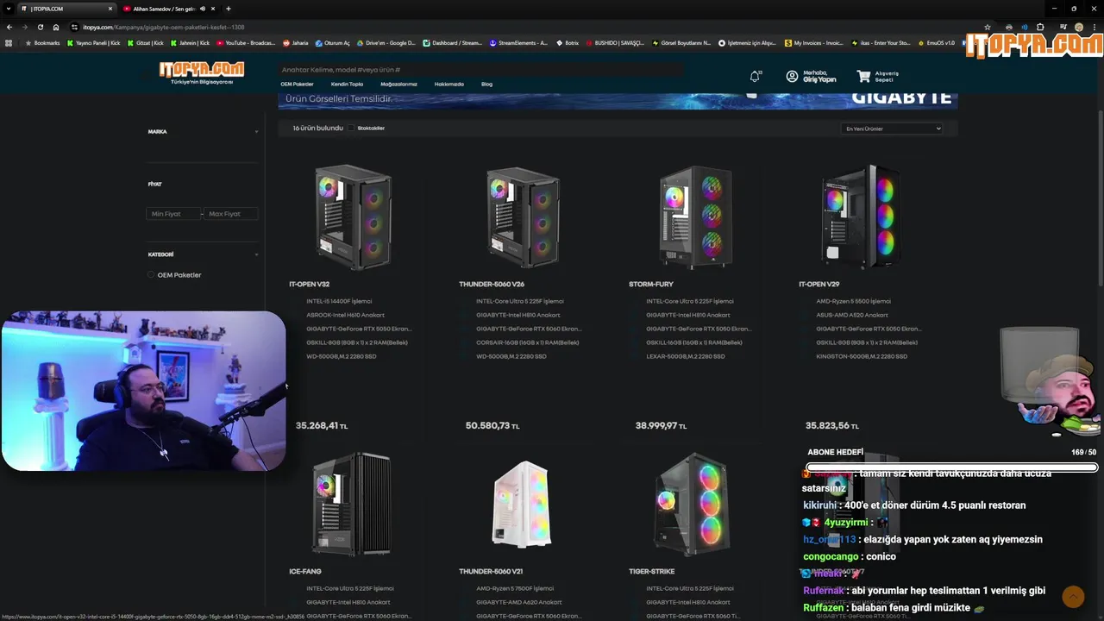
Task: Open the Alışveriş Sepeti cart icon
Action: tap(863, 77)
